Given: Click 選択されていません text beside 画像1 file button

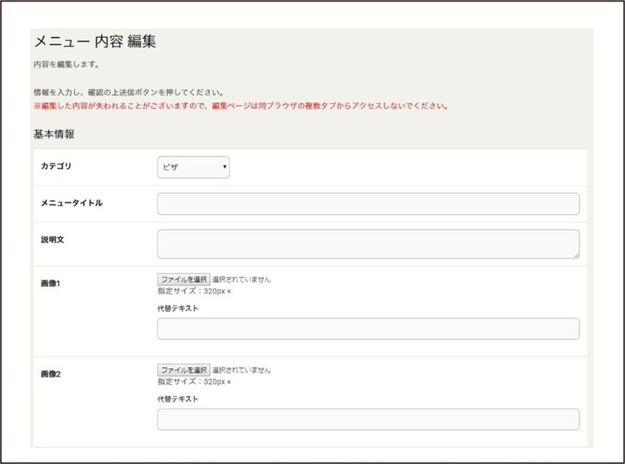Looking at the screenshot, I should 241,280.
